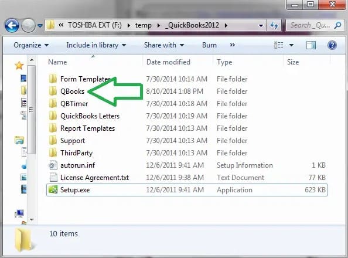Click the Computer icon in navigation pane
The width and height of the screenshot is (348, 258).
coord(19,213)
